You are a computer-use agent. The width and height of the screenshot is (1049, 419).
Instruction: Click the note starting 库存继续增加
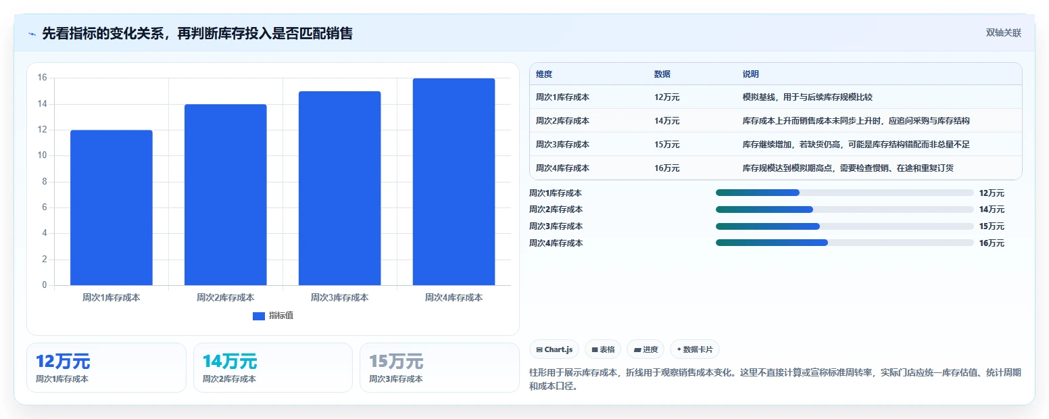click(x=856, y=145)
